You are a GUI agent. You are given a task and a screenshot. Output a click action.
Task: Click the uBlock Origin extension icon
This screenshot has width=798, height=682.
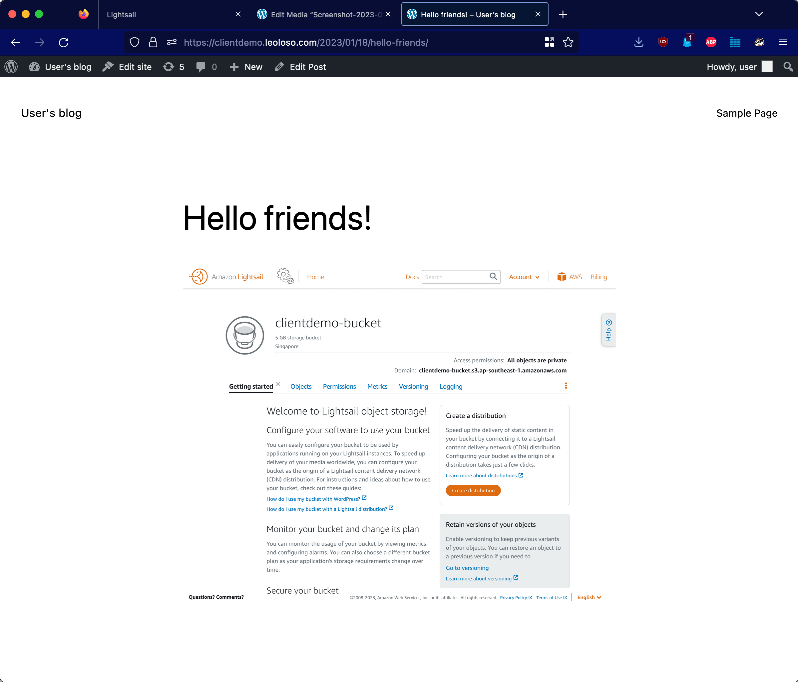(663, 42)
